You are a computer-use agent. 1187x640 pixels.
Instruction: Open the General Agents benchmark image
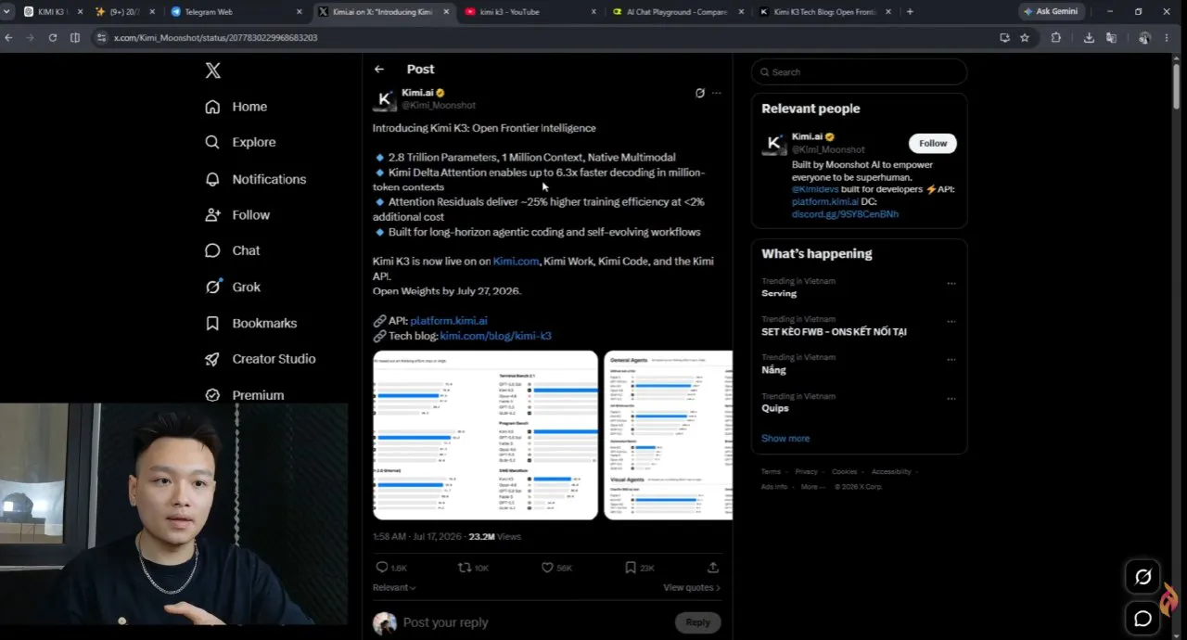669,435
